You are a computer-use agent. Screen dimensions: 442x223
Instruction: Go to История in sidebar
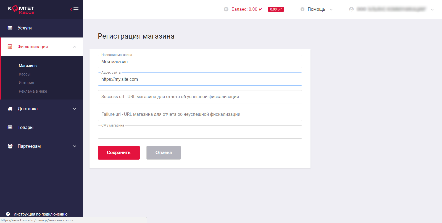(27, 83)
